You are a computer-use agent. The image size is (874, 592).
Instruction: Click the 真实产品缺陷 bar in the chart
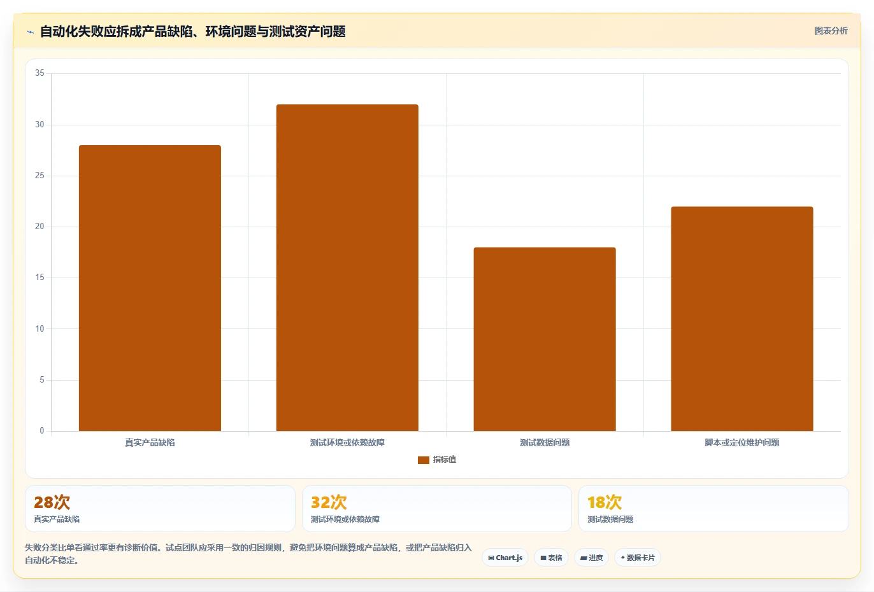pyautogui.click(x=150, y=288)
